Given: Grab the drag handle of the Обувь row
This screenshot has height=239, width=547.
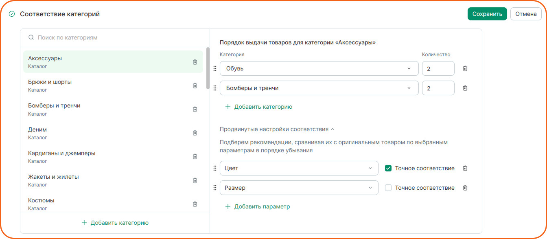Looking at the screenshot, I should tap(215, 68).
